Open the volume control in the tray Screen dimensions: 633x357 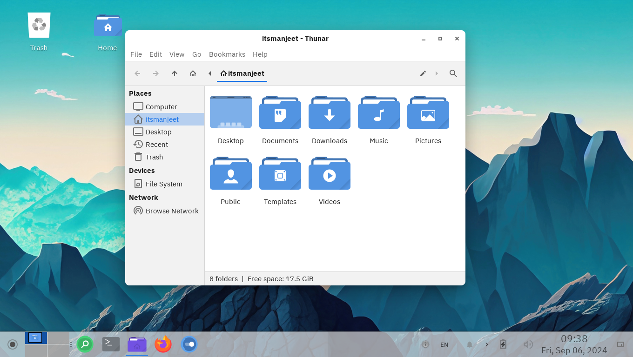click(x=528, y=344)
